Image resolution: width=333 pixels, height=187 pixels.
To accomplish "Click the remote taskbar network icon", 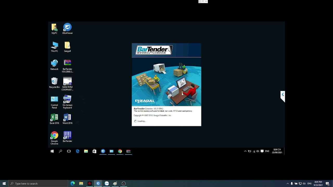I will point(254,151).
